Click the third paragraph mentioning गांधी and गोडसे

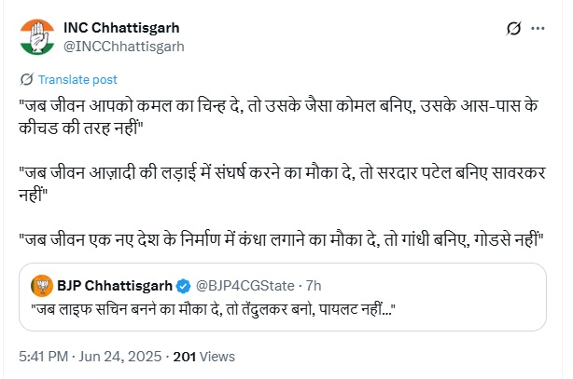click(280, 237)
